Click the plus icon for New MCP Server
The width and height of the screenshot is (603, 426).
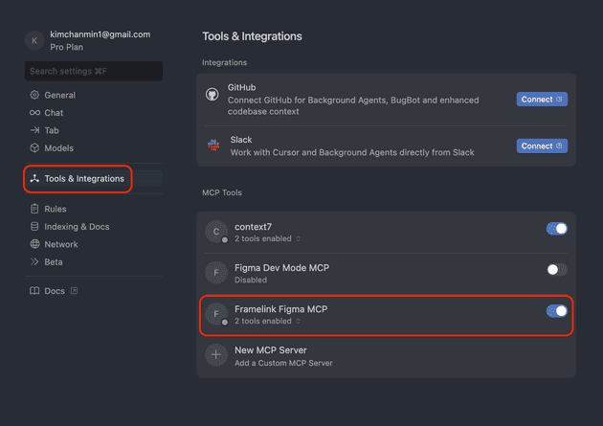coord(216,355)
